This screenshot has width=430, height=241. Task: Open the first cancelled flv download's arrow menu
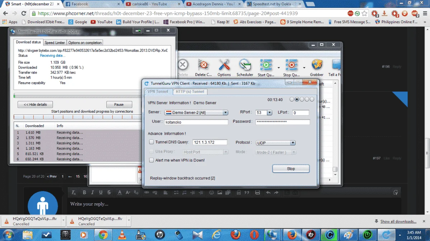coord(63,220)
